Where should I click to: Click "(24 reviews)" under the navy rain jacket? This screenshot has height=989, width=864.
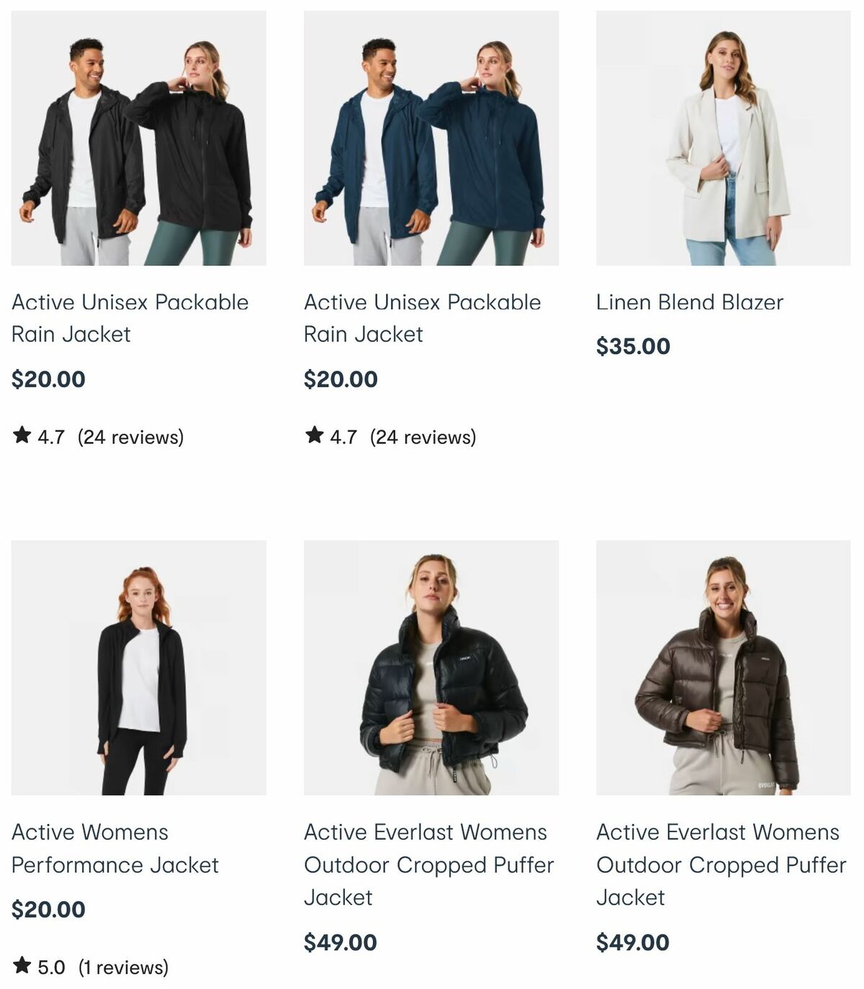pos(423,435)
